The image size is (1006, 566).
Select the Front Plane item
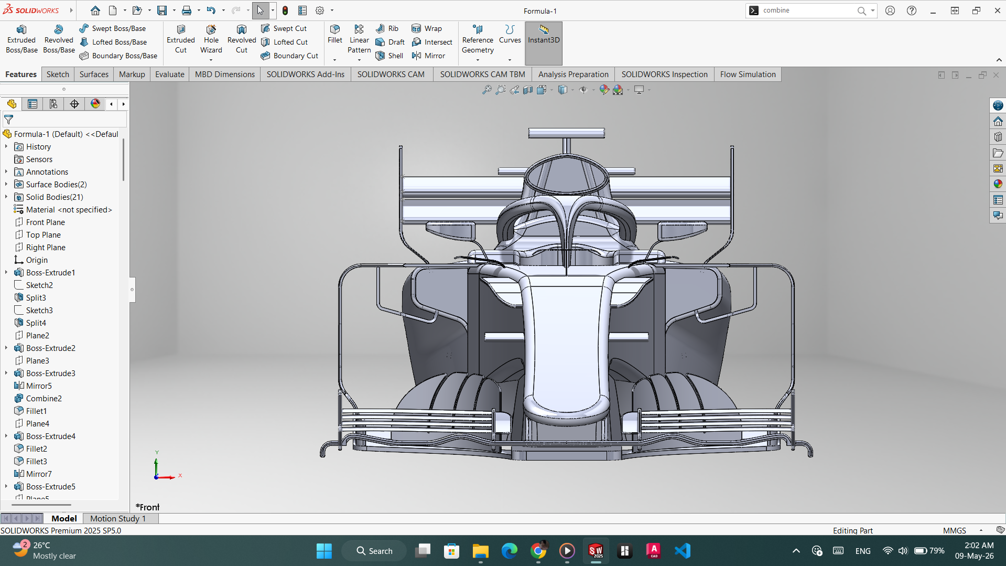45,222
